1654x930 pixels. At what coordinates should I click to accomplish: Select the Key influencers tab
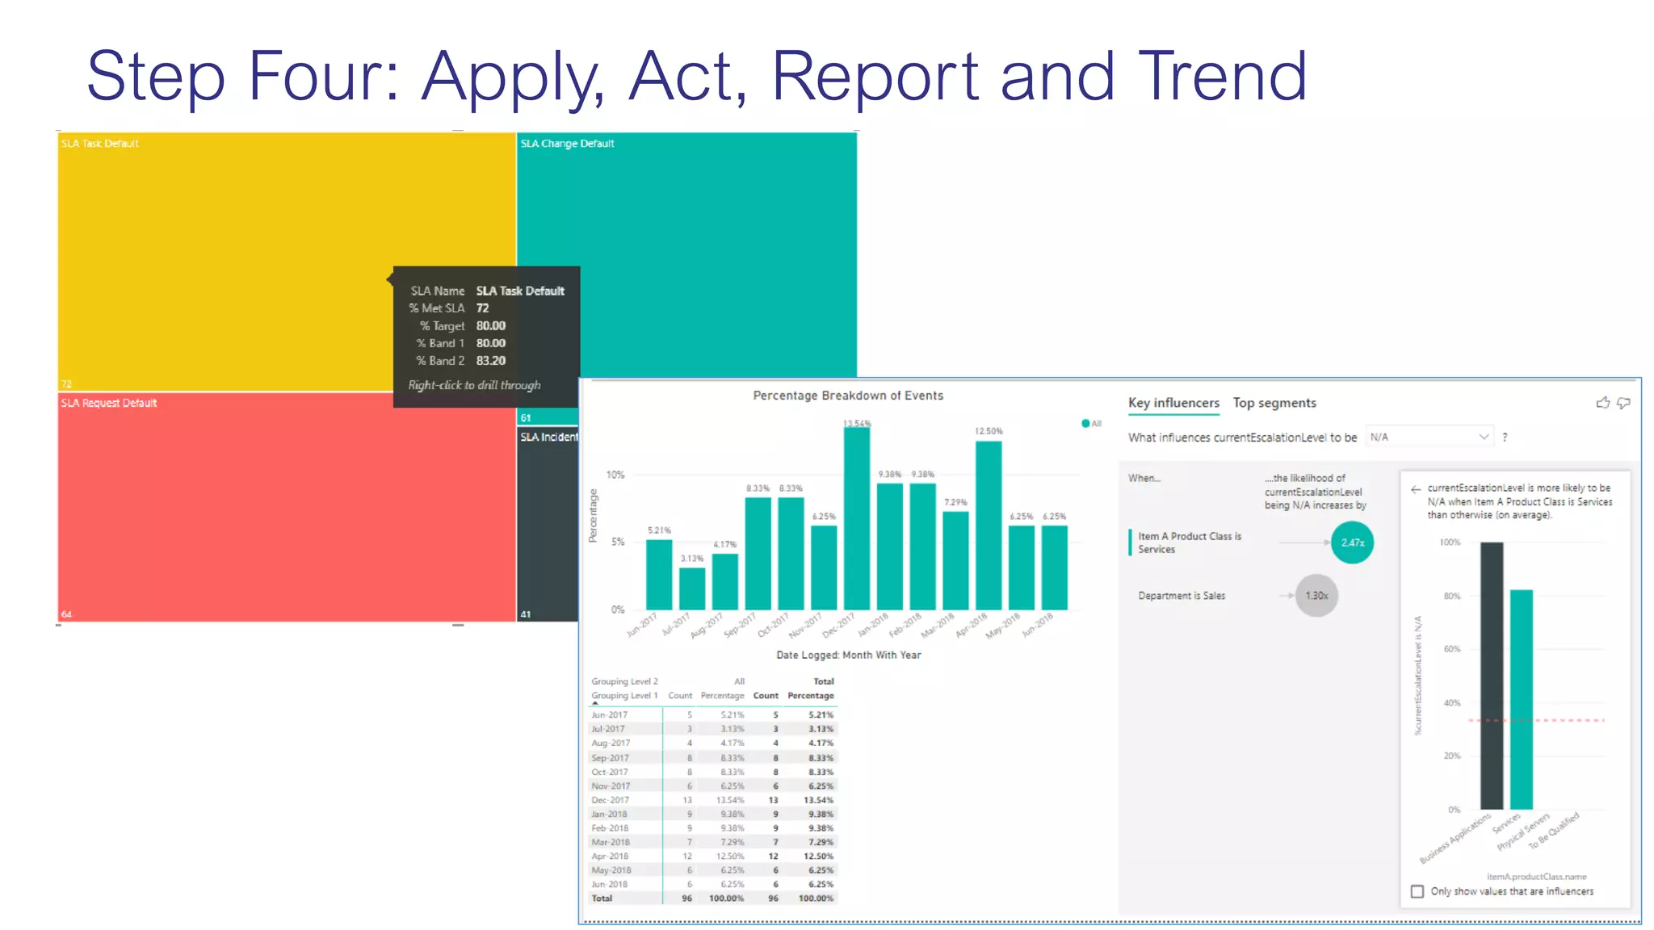coord(1173,403)
